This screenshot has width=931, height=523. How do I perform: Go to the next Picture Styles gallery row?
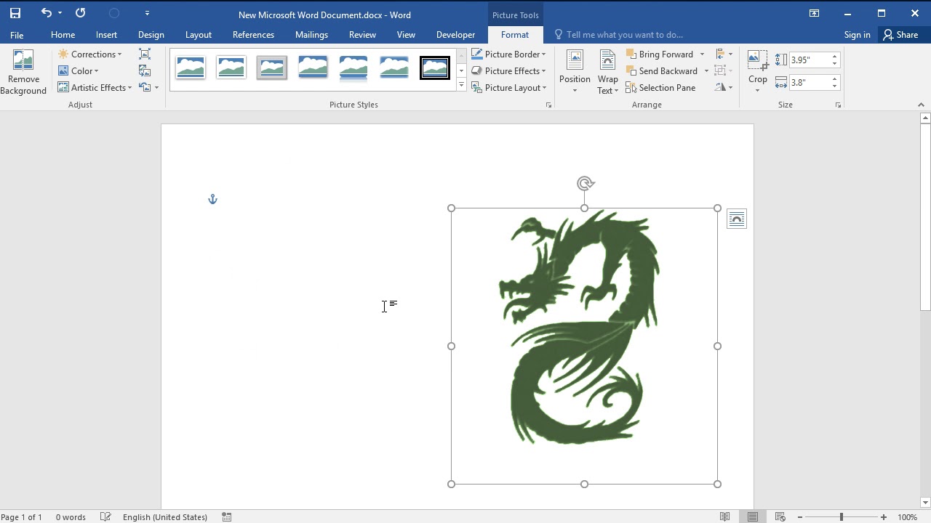tap(461, 70)
